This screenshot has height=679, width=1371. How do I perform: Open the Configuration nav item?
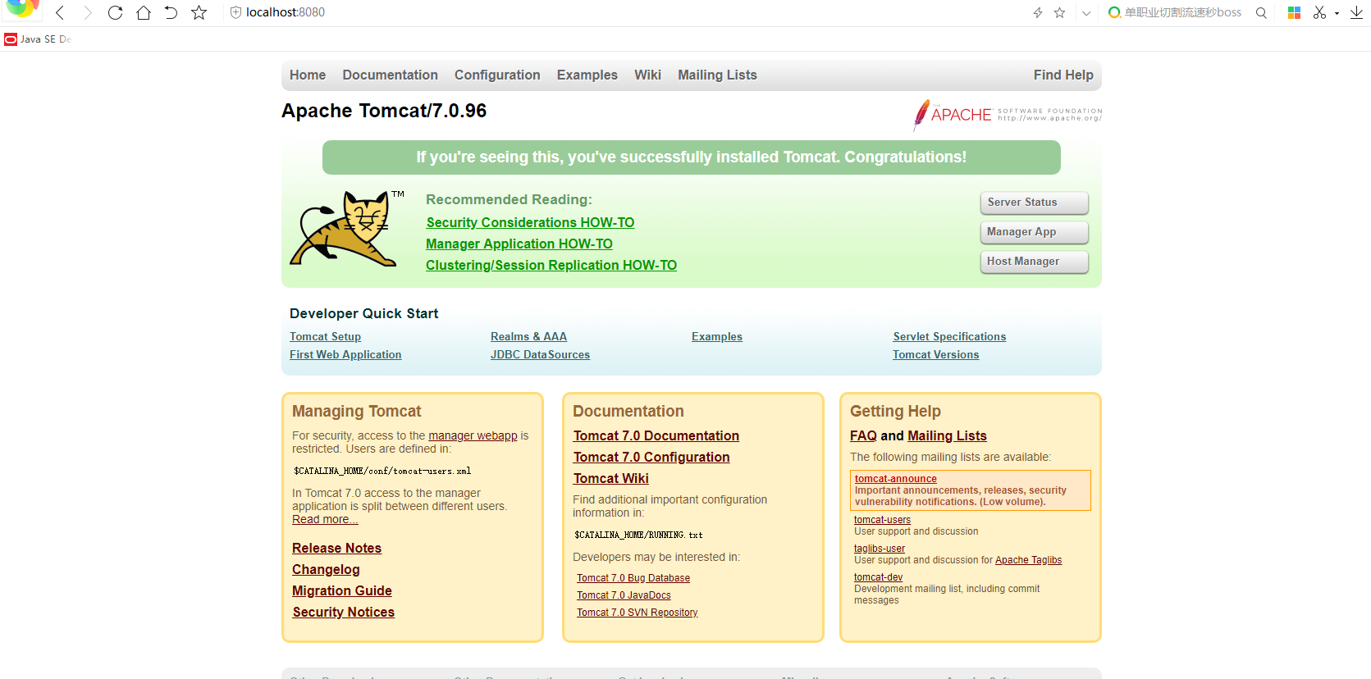(497, 75)
